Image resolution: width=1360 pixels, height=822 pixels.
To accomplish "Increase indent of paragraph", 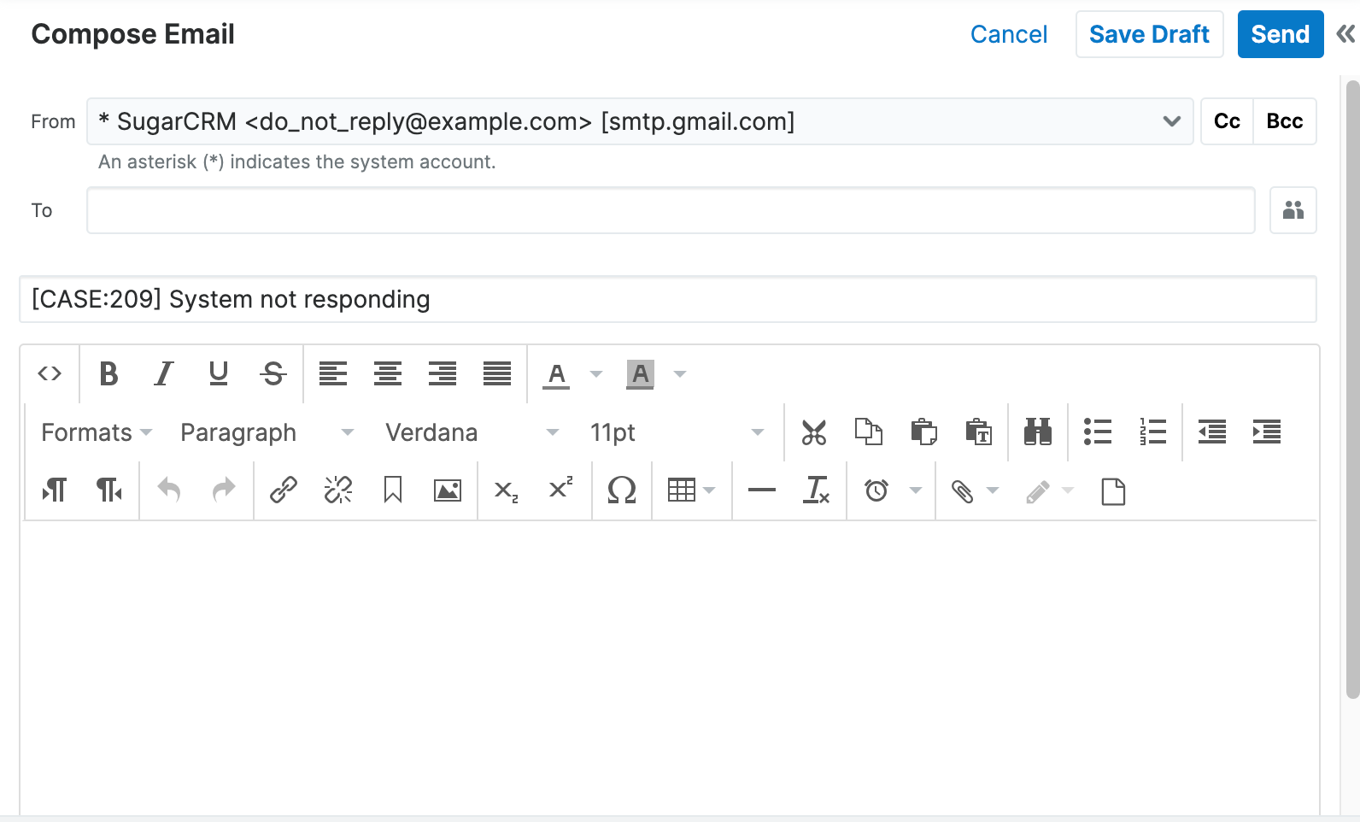I will [1267, 432].
